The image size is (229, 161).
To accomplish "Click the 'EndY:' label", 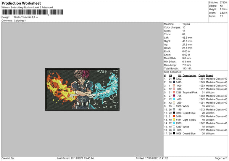I will click(168, 55).
